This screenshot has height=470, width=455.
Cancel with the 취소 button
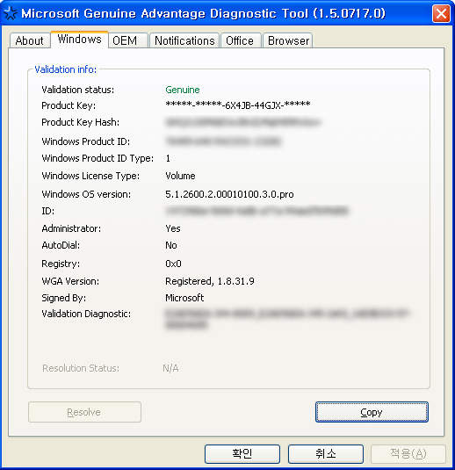coord(326,454)
